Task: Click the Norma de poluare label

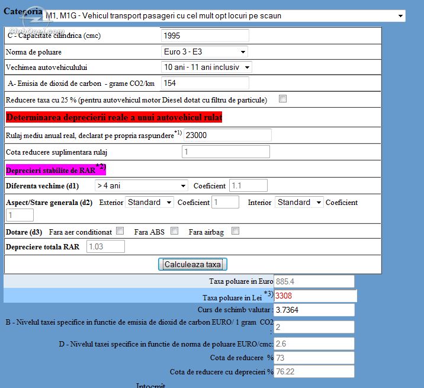Action: [34, 52]
